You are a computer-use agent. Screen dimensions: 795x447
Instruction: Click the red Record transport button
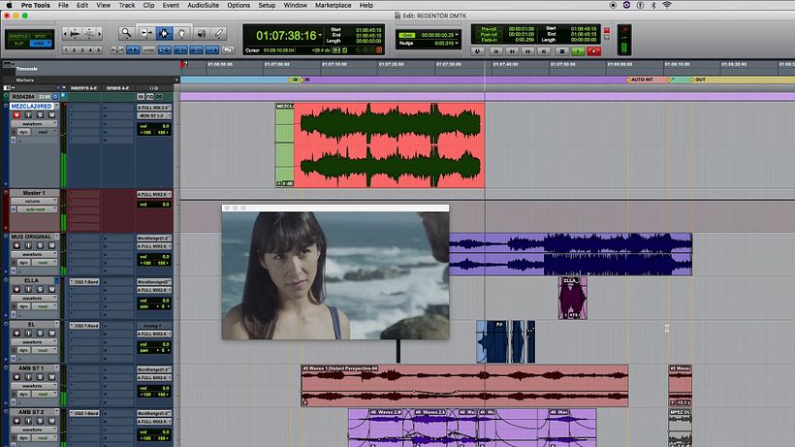[x=593, y=51]
